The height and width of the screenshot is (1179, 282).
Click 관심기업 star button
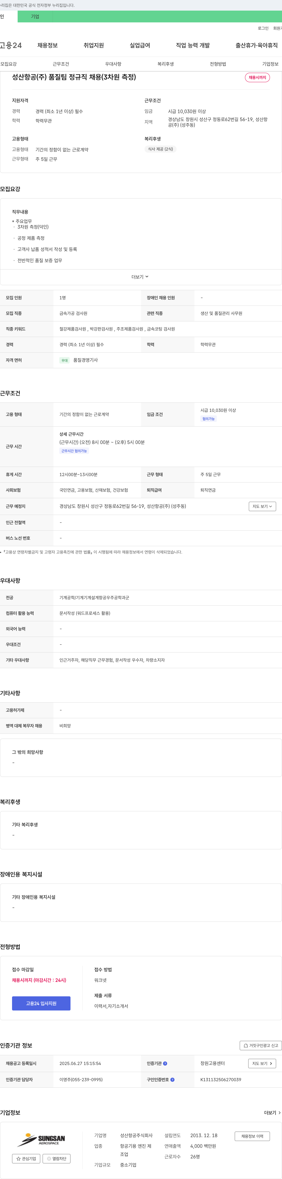pos(26,1158)
